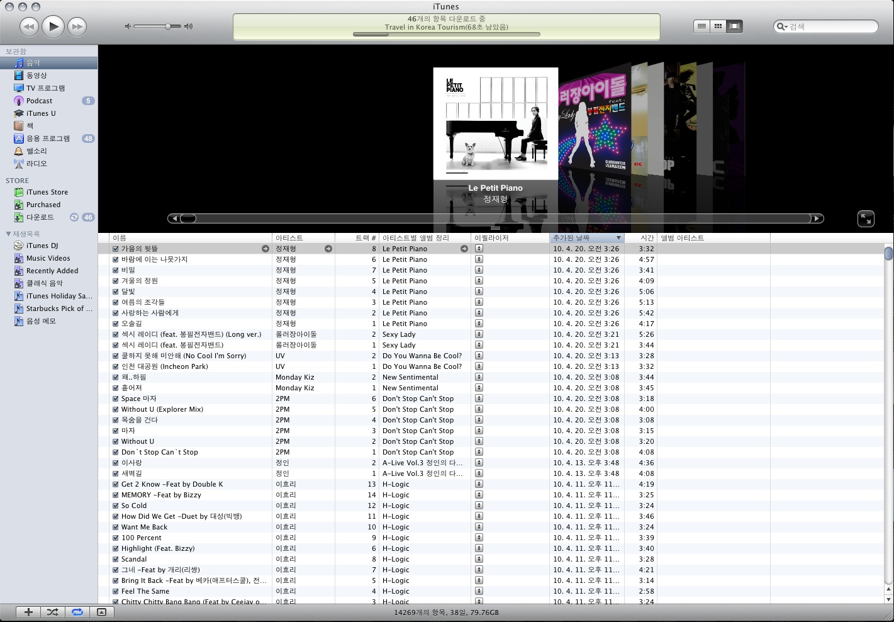
Task: Uncheck the 오솔길 song checkbox
Action: [115, 324]
